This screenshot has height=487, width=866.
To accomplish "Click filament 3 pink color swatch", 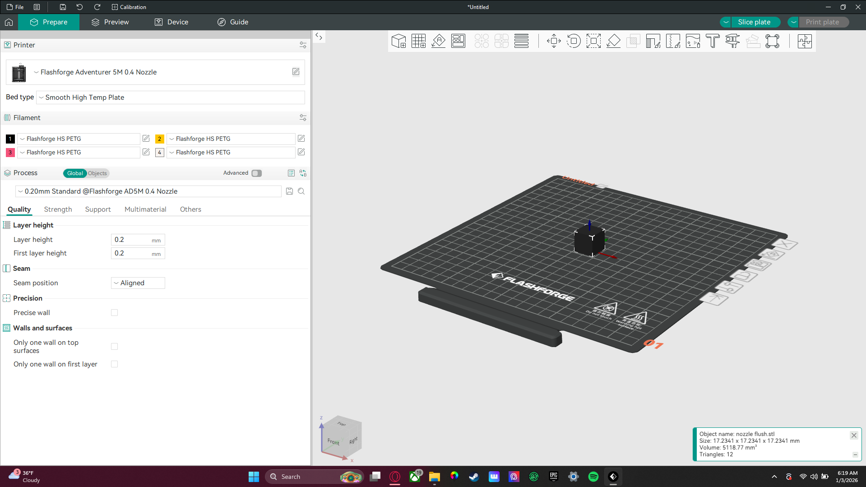I will point(10,153).
